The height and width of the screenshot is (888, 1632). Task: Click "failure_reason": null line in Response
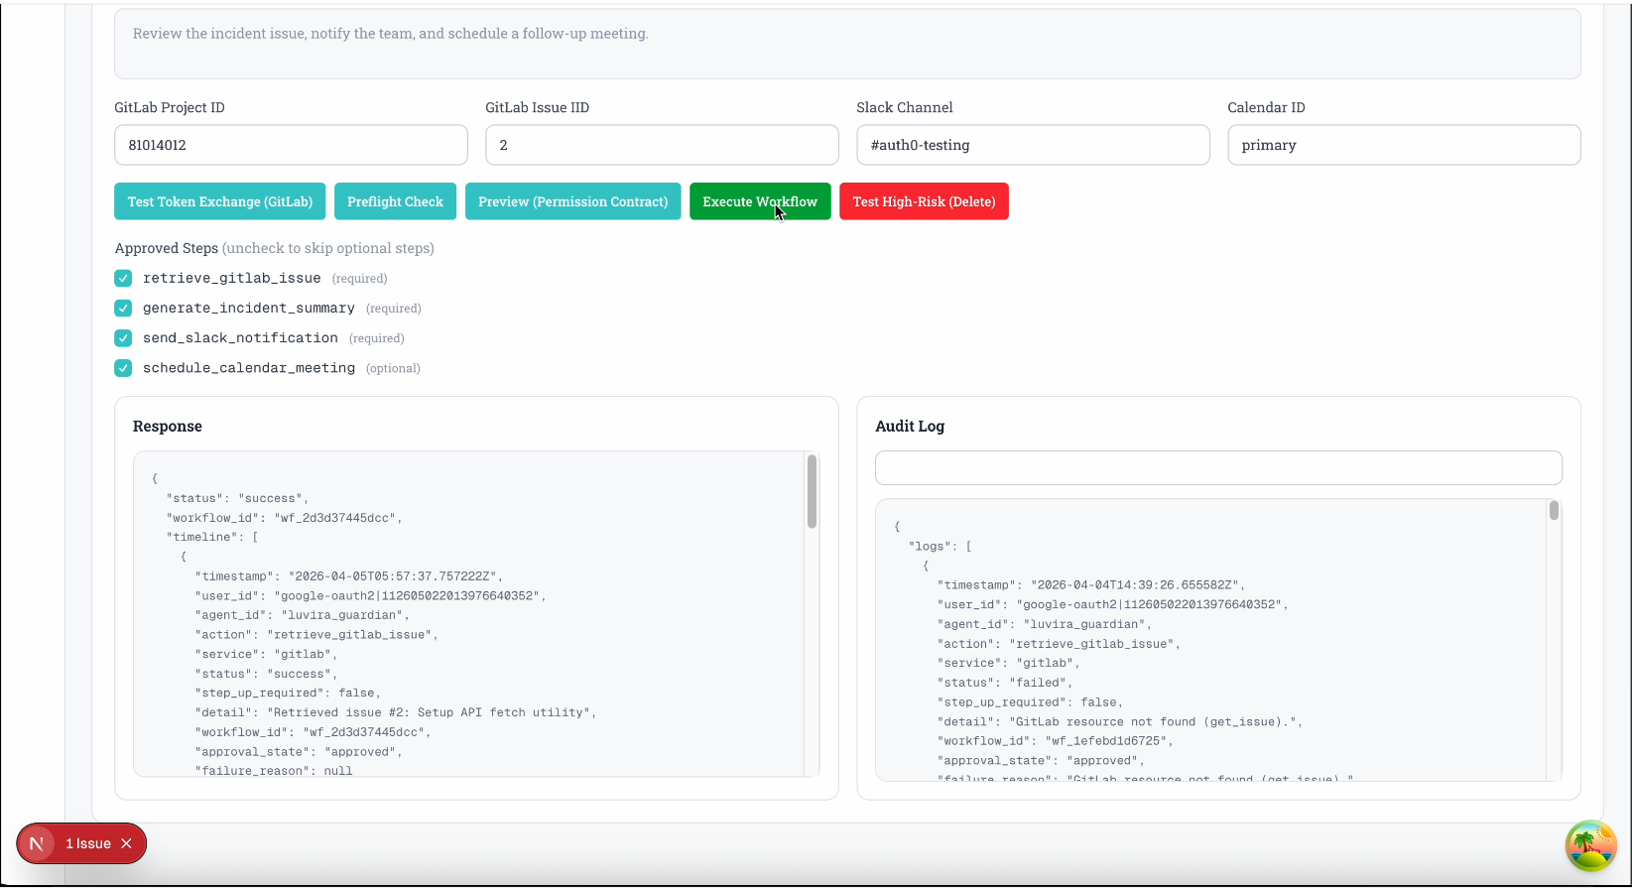274,771
